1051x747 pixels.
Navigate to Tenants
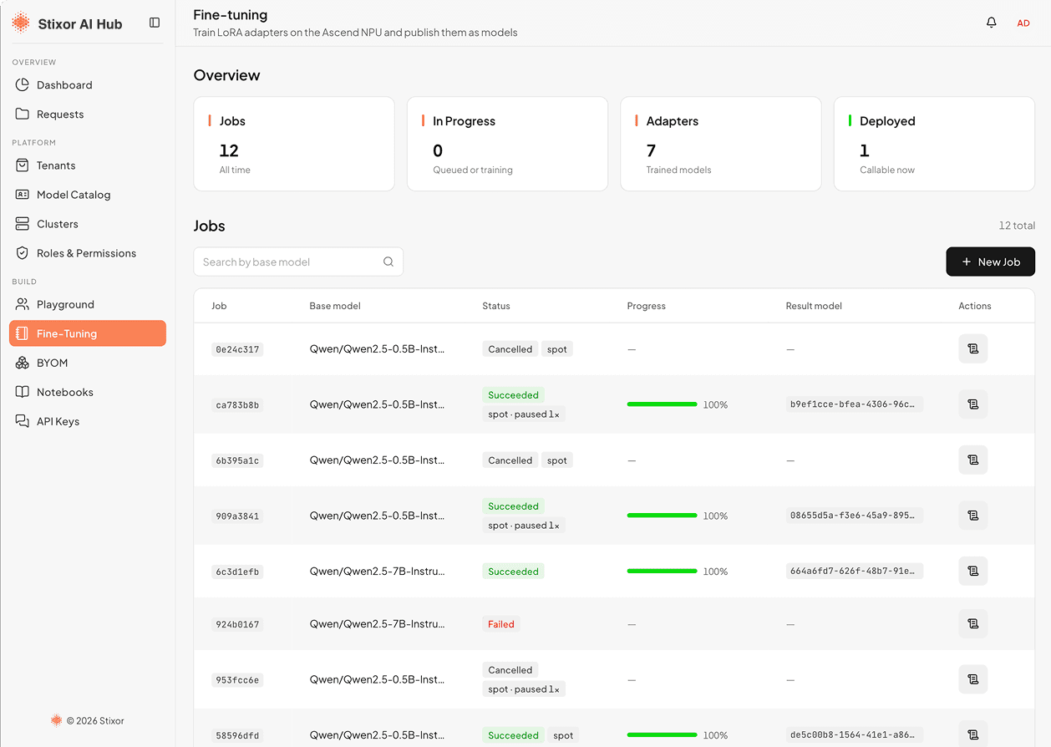88,165
